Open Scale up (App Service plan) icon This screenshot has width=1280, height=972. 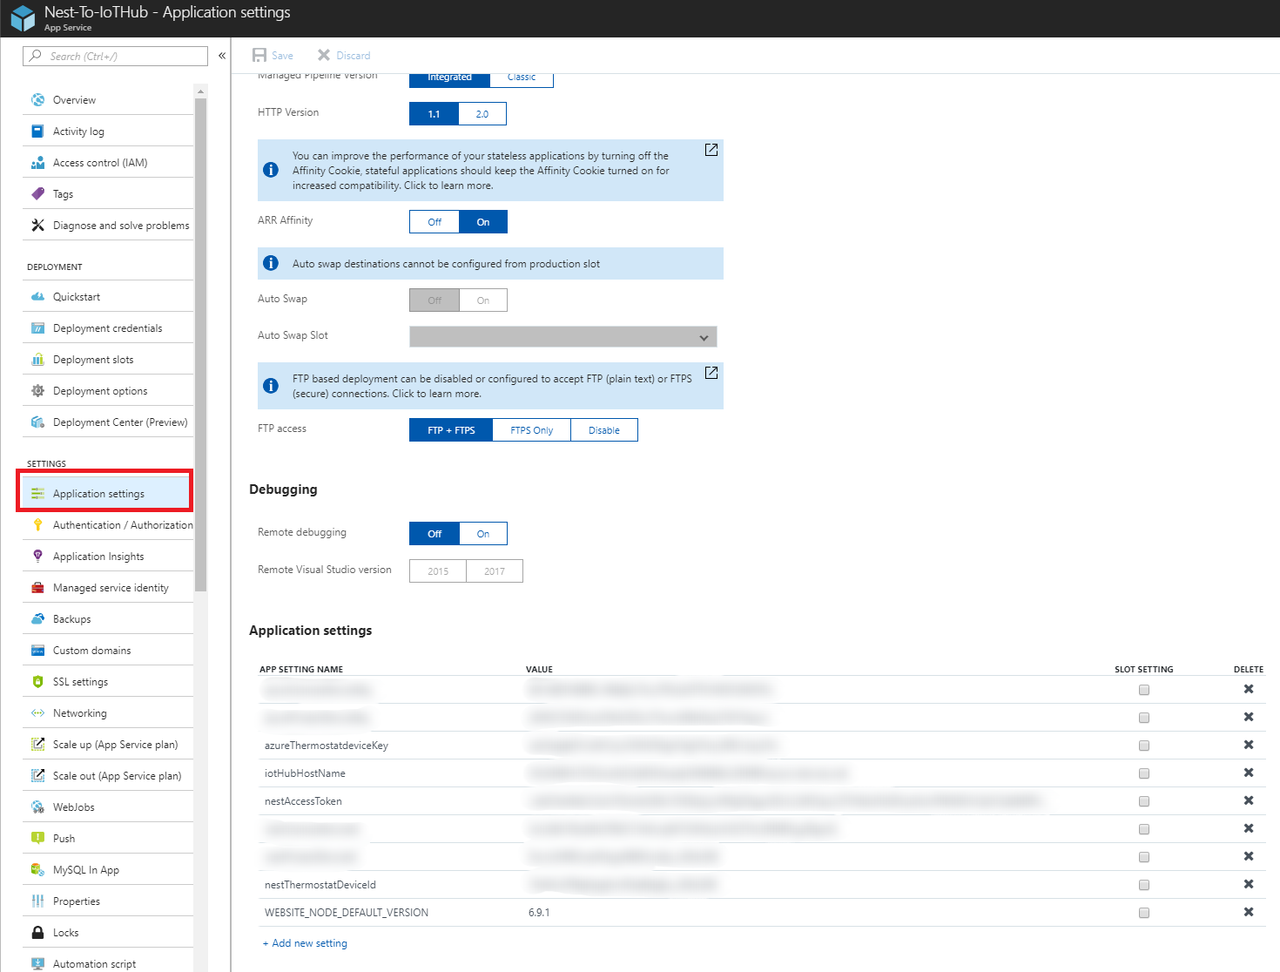(x=37, y=745)
